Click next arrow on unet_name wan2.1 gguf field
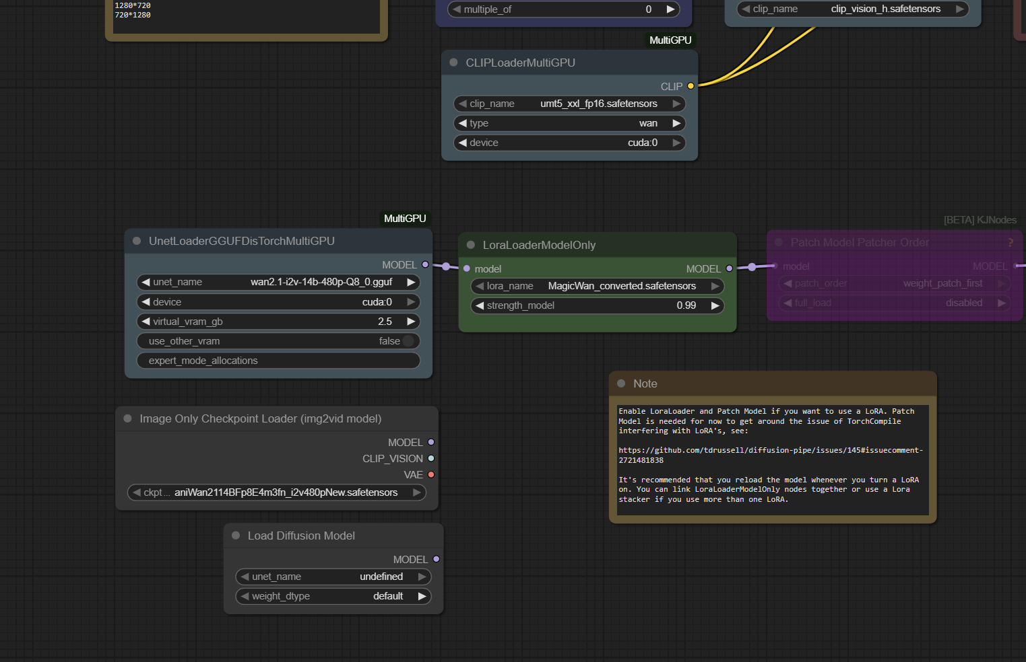 (411, 282)
